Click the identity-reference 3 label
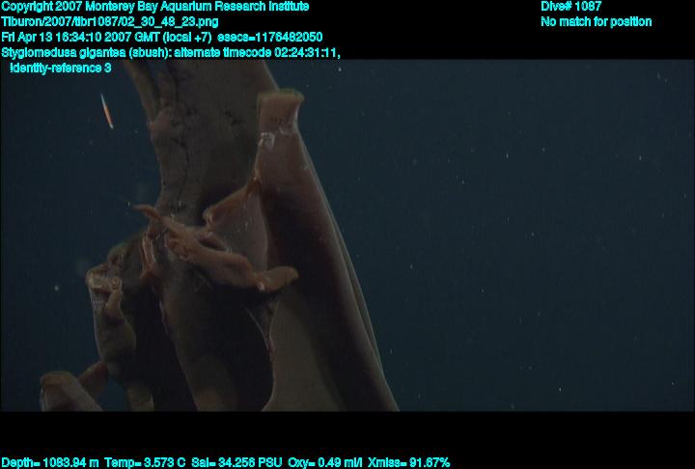The width and height of the screenshot is (695, 469). (60, 68)
